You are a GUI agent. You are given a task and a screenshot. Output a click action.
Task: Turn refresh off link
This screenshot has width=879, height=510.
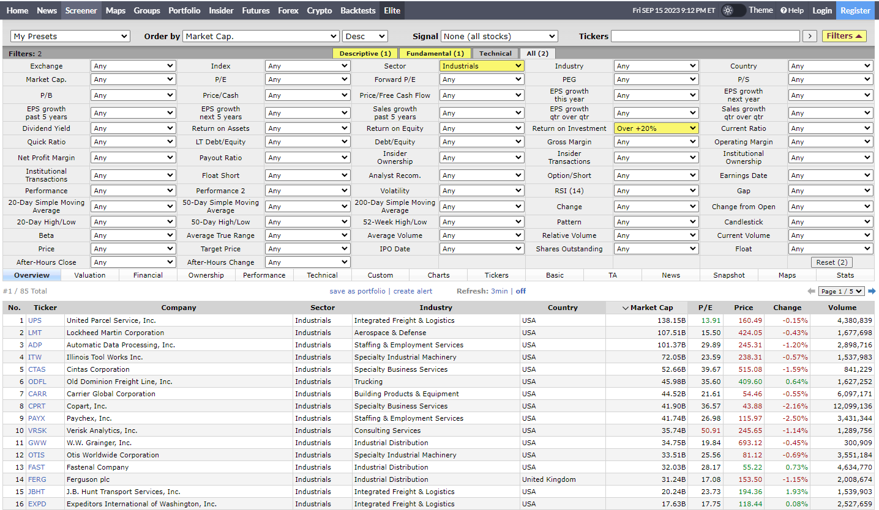521,291
